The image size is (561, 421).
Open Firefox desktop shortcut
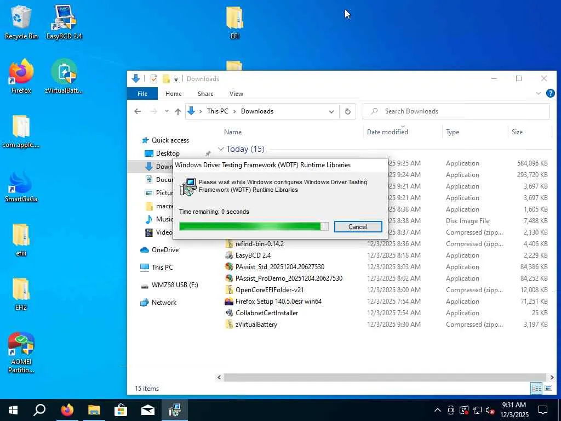tap(21, 77)
